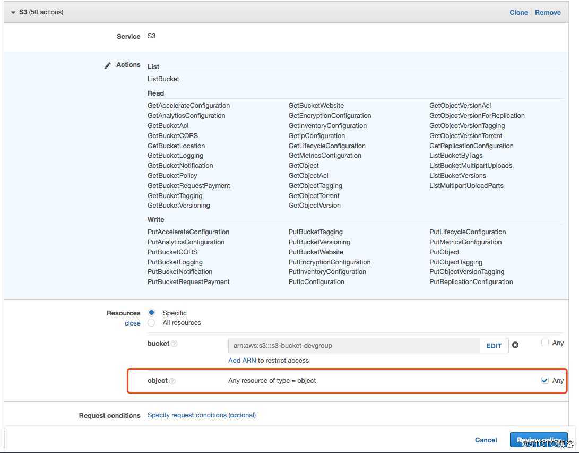Tick the Any checkbox for bucket
This screenshot has width=579, height=453.
545,343
